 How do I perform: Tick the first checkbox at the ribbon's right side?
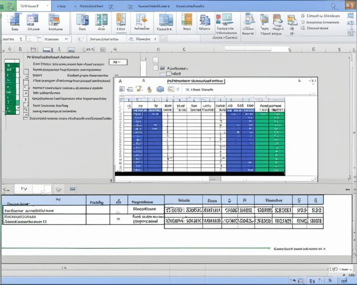(303, 16)
